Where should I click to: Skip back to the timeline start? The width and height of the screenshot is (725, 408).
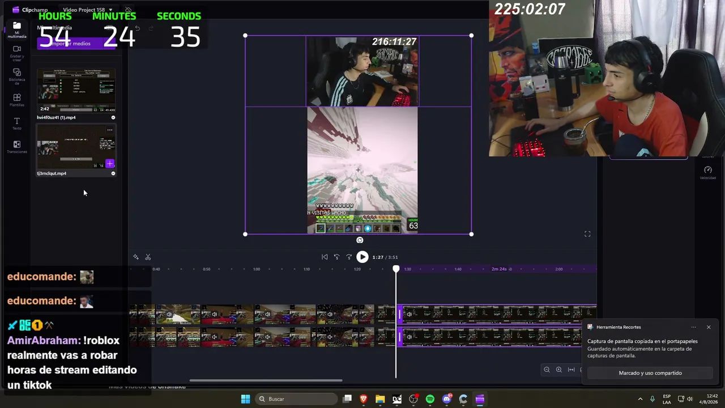[325, 257]
